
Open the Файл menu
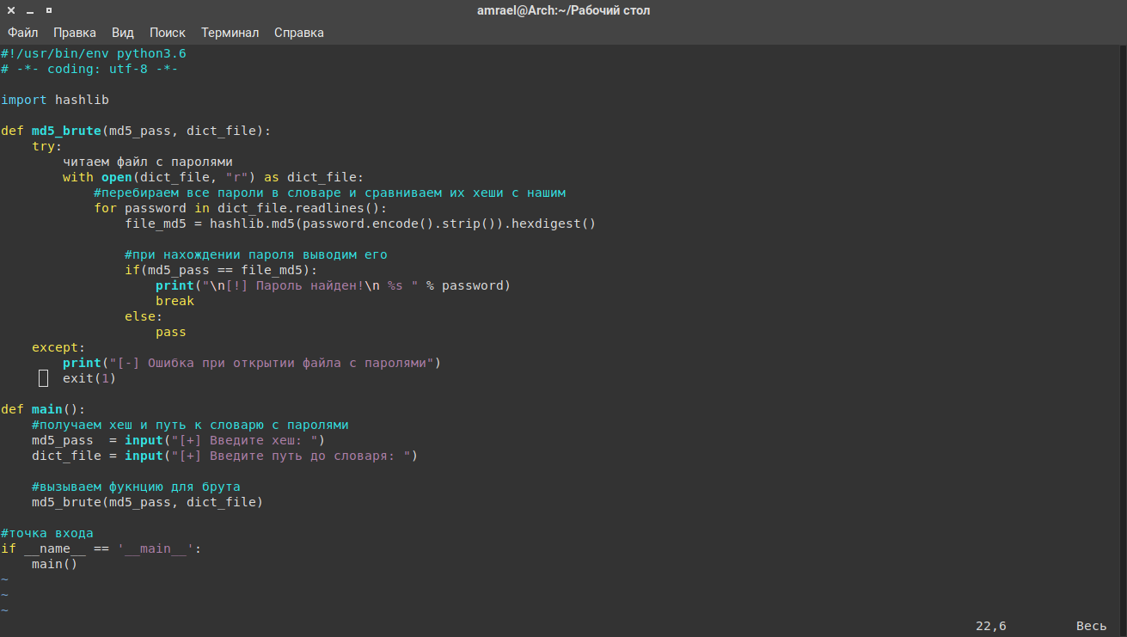(23, 33)
